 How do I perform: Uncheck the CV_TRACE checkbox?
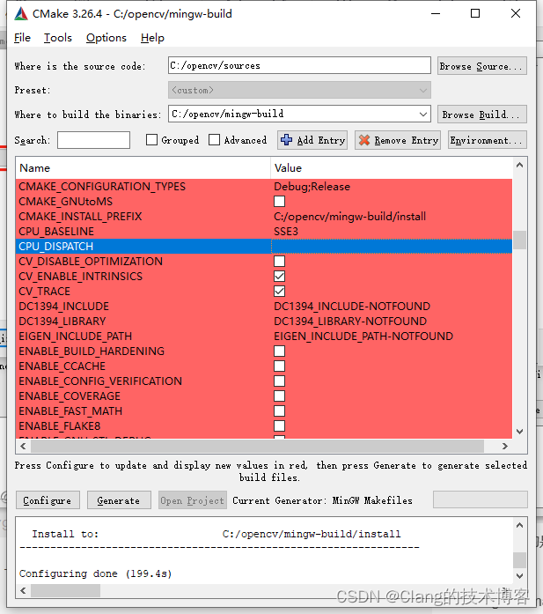click(279, 291)
